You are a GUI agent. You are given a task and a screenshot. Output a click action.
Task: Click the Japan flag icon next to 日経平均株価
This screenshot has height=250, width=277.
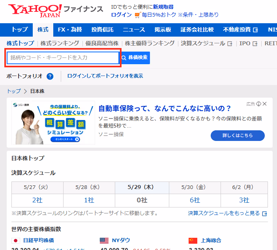tap(15, 241)
